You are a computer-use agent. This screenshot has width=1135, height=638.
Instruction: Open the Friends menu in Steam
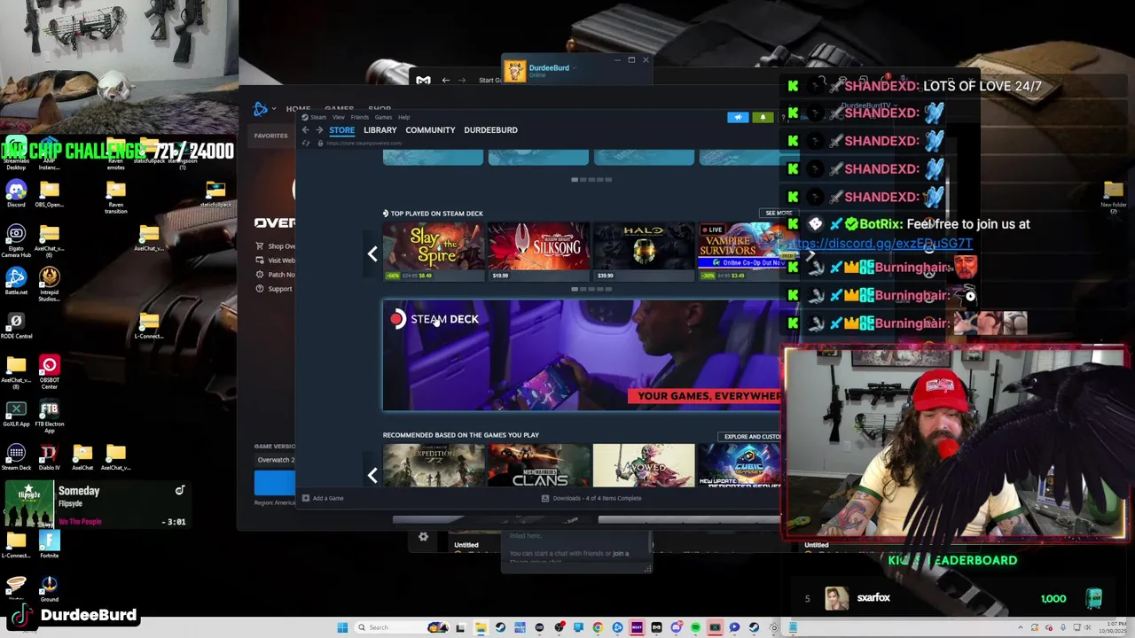(x=359, y=117)
